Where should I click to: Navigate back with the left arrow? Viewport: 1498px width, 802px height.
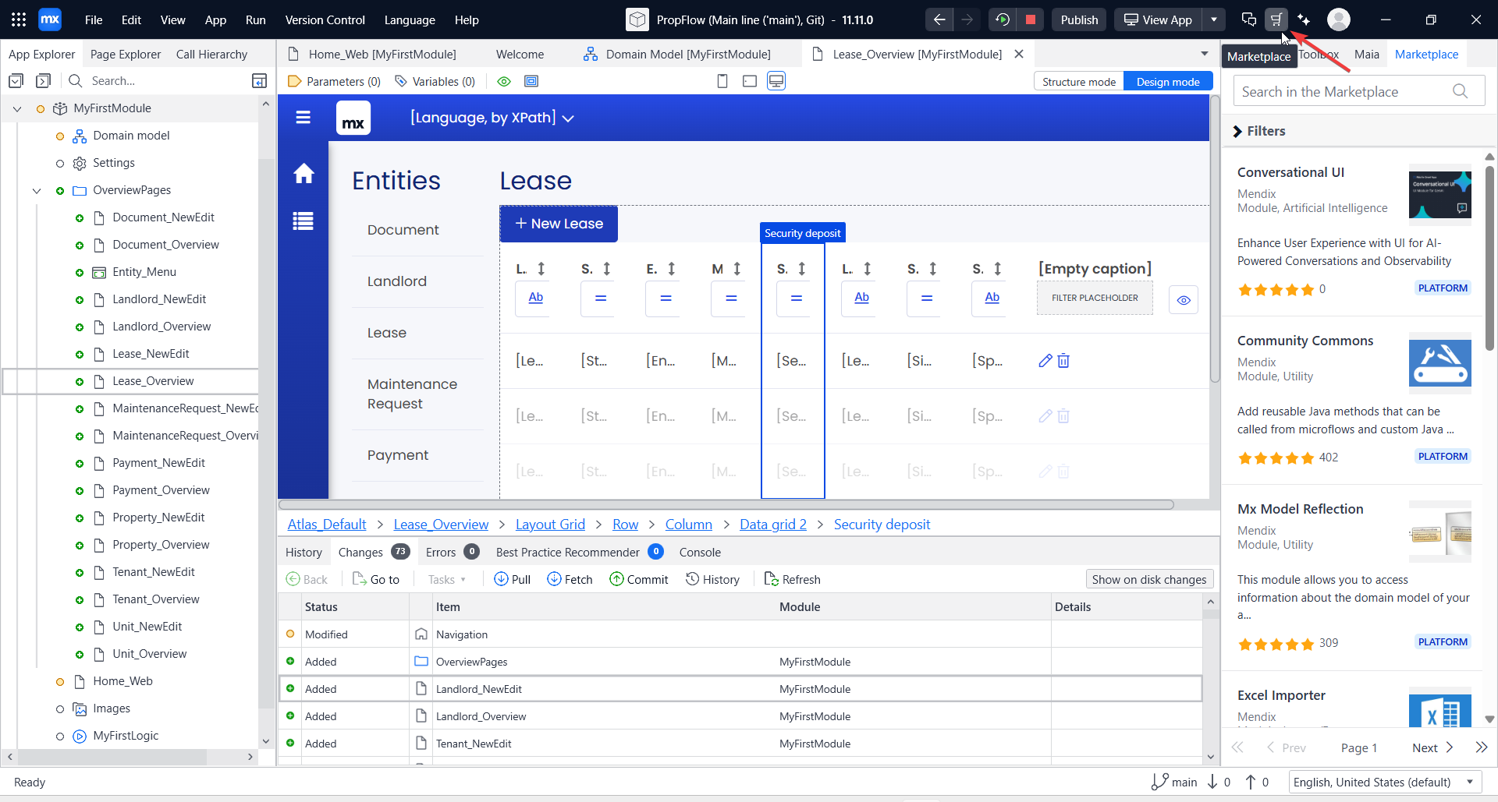(939, 19)
